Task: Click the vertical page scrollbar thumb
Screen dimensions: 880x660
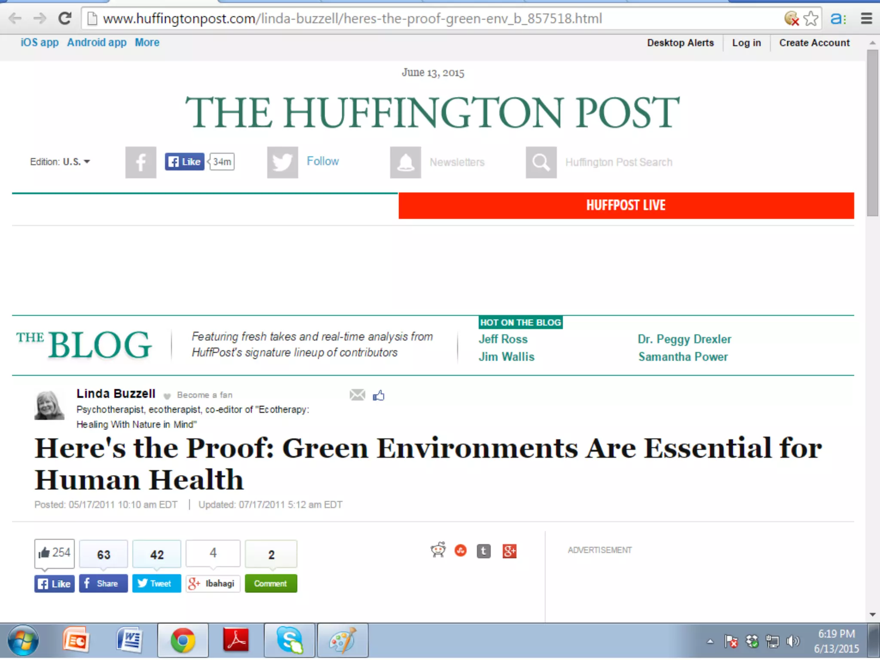Action: 872,132
